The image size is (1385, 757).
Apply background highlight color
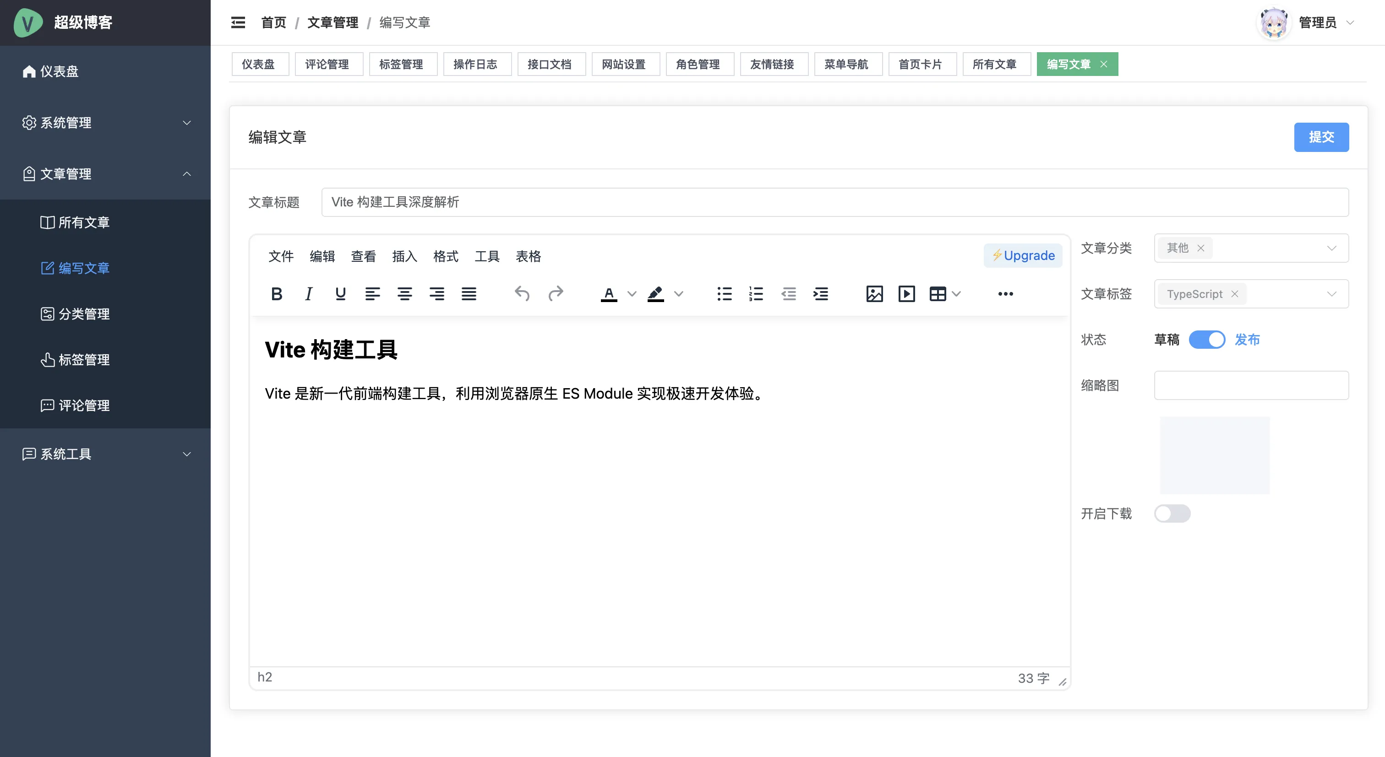(x=655, y=294)
